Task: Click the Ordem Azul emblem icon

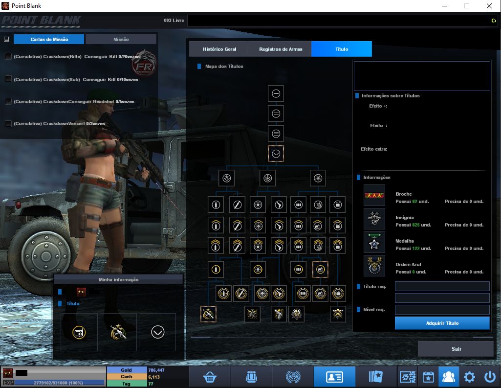Action: point(374,266)
